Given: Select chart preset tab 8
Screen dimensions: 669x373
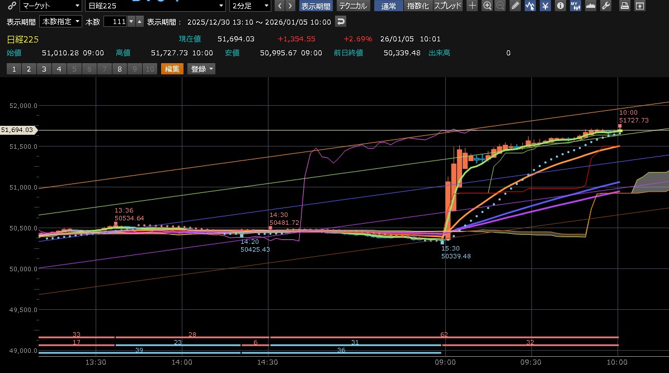Looking at the screenshot, I should click(x=119, y=69).
